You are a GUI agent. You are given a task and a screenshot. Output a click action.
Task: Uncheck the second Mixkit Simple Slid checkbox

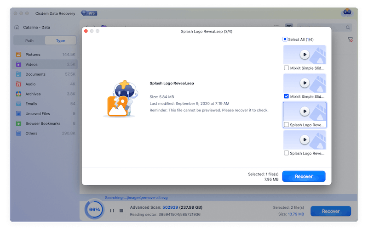click(x=286, y=96)
